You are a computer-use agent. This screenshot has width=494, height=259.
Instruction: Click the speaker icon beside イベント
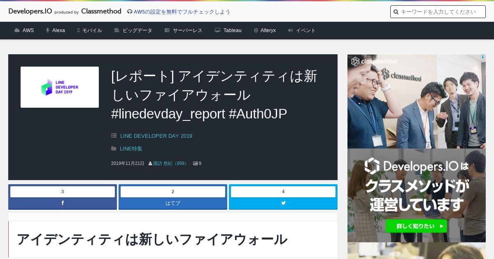(x=291, y=30)
